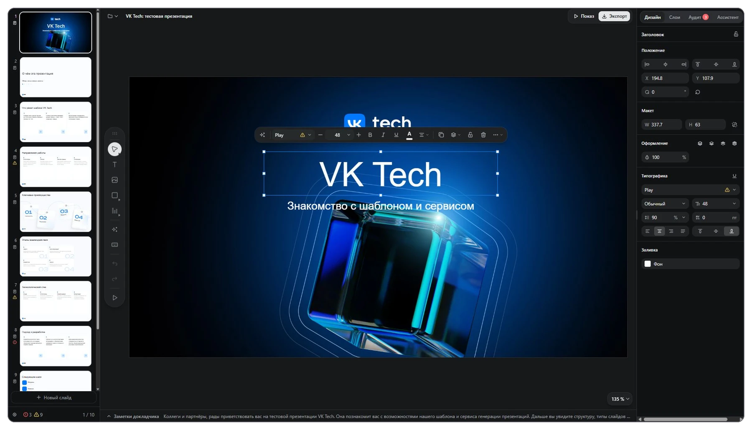Click the duplicate icon in floating toolbar

(x=441, y=135)
